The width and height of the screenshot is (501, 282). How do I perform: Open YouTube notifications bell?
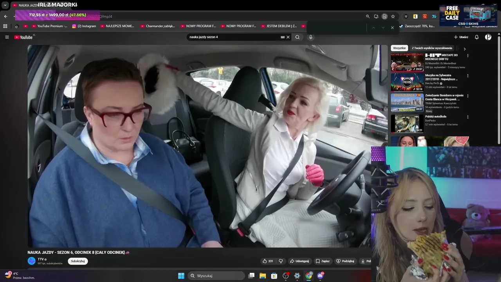point(477,37)
